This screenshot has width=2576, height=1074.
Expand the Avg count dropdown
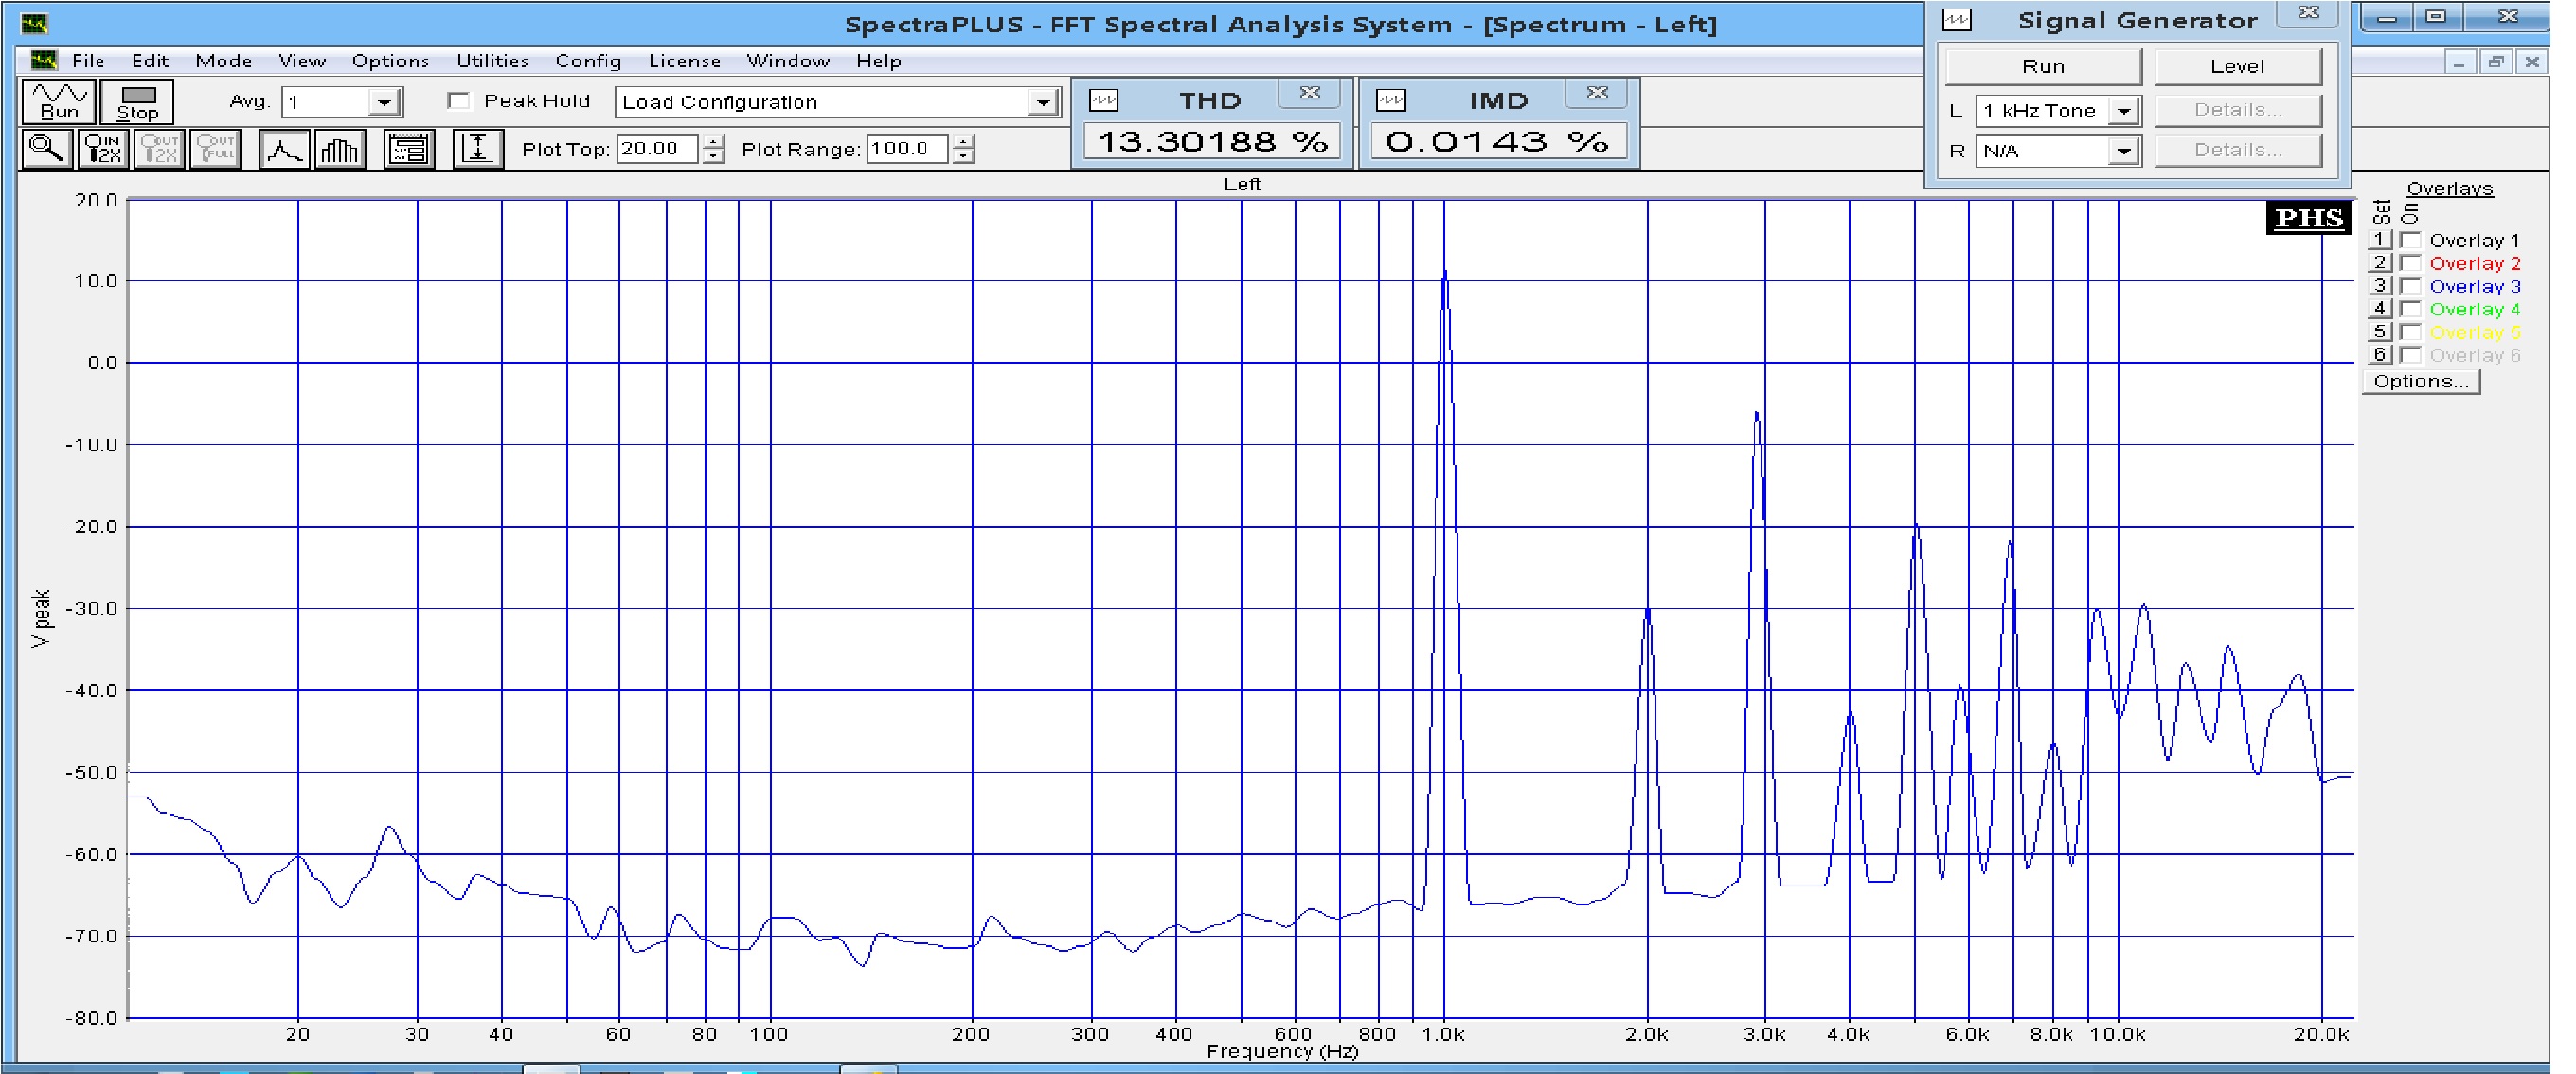point(384,102)
